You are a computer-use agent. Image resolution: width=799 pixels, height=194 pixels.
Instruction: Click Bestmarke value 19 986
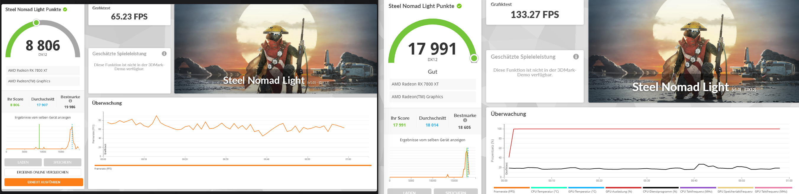(70, 107)
